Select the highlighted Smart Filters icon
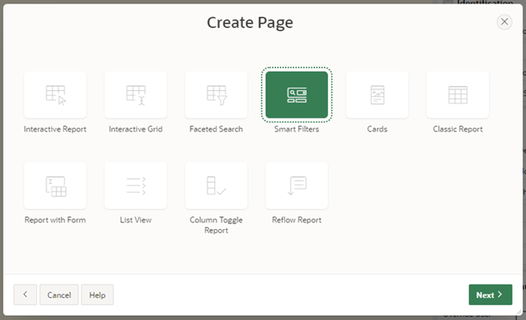 click(x=297, y=94)
